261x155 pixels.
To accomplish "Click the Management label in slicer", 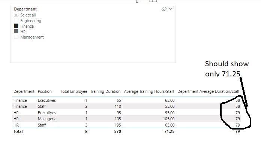I will (32, 37).
